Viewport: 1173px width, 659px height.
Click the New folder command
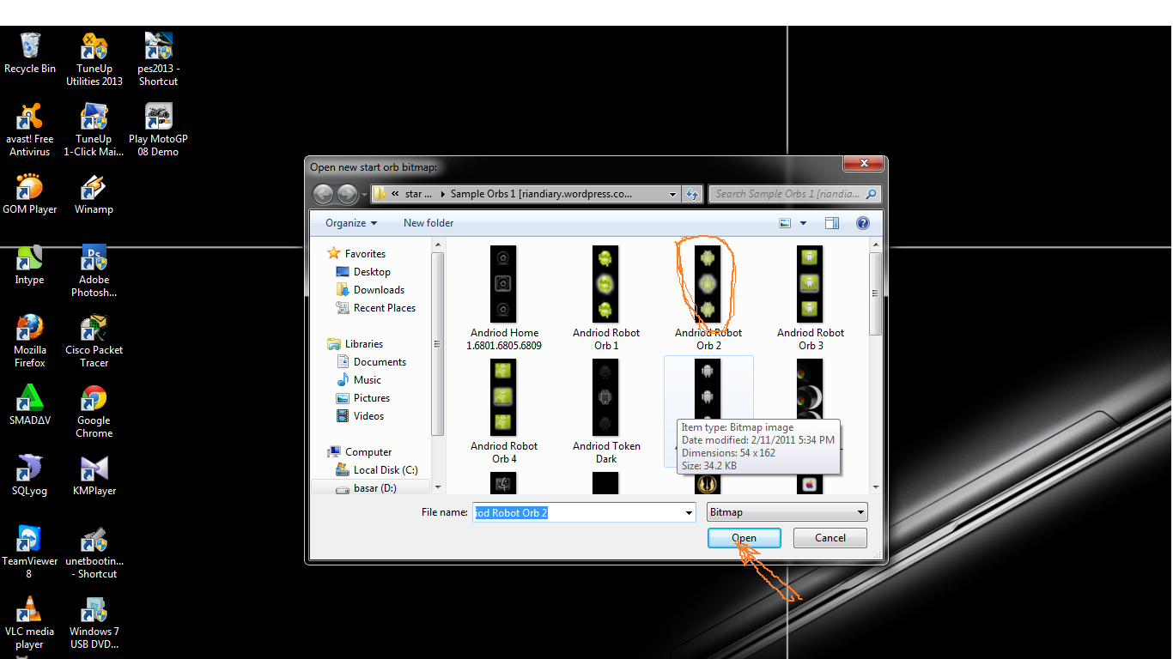428,223
